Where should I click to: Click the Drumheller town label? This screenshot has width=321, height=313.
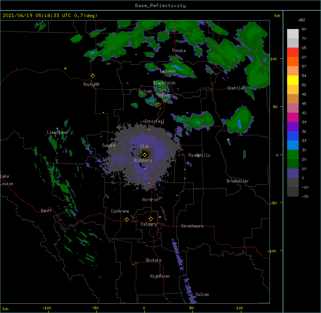tap(238, 181)
